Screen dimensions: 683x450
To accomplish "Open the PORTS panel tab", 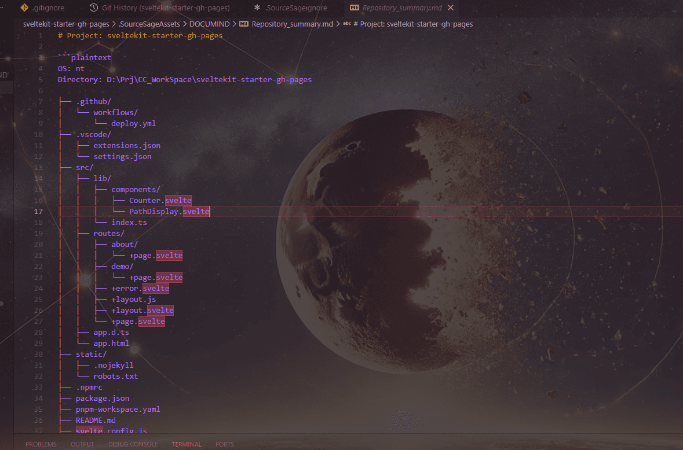I will [225, 444].
